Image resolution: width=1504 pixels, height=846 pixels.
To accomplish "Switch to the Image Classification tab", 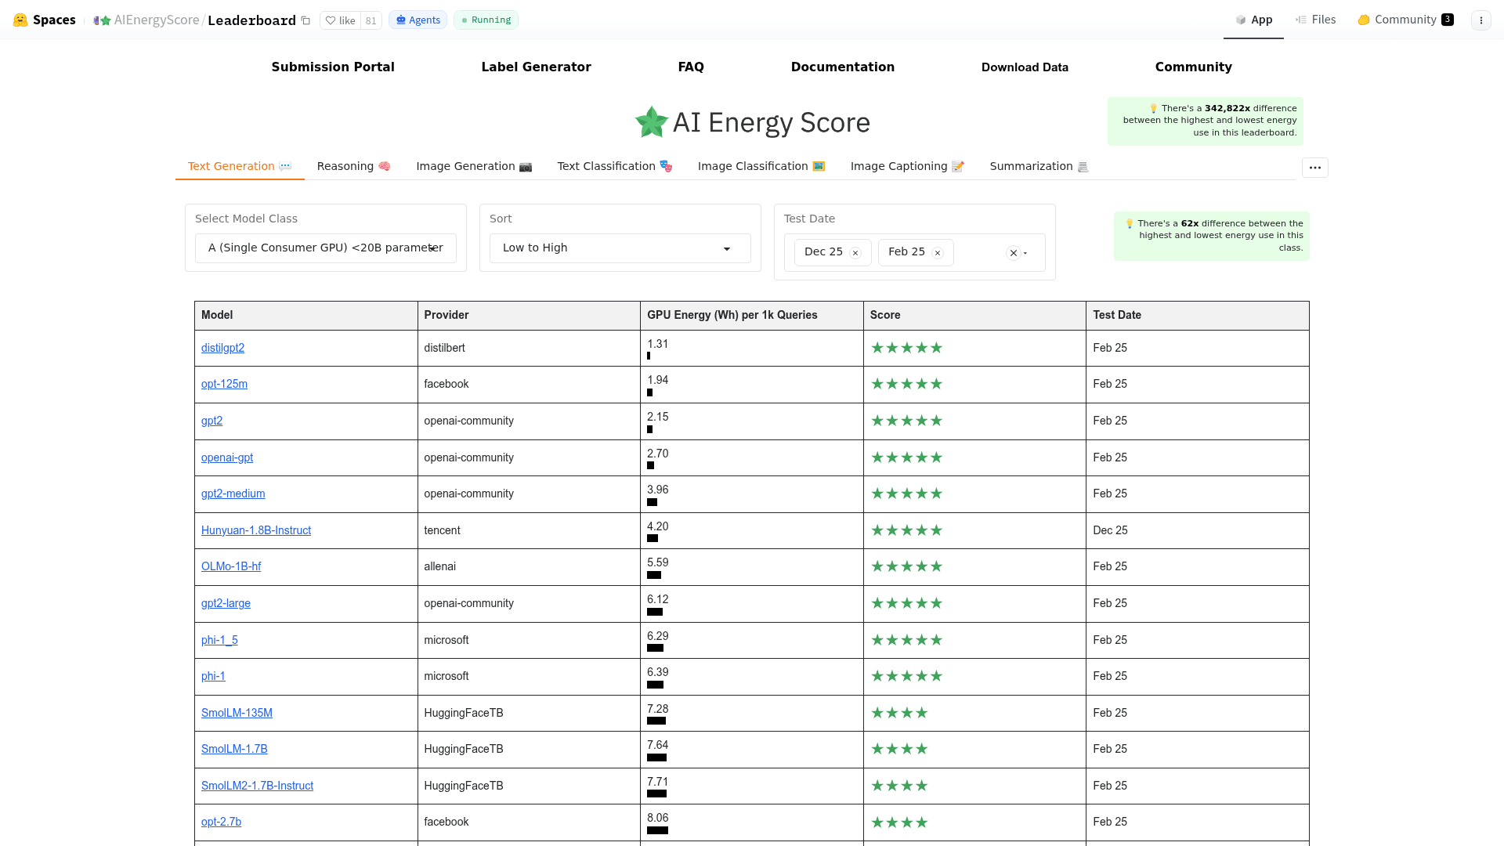I will coord(761,166).
